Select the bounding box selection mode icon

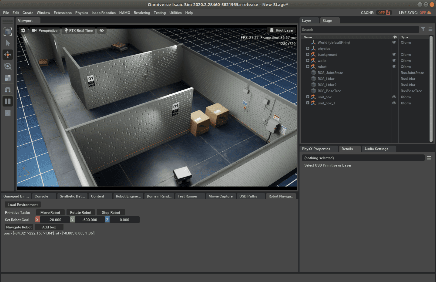tap(8, 32)
